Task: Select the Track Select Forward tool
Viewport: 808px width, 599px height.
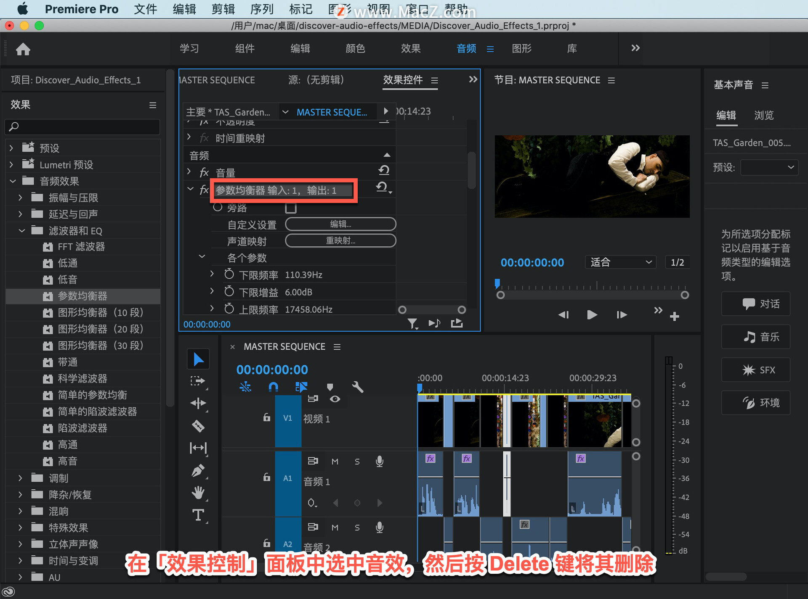Action: pyautogui.click(x=198, y=381)
